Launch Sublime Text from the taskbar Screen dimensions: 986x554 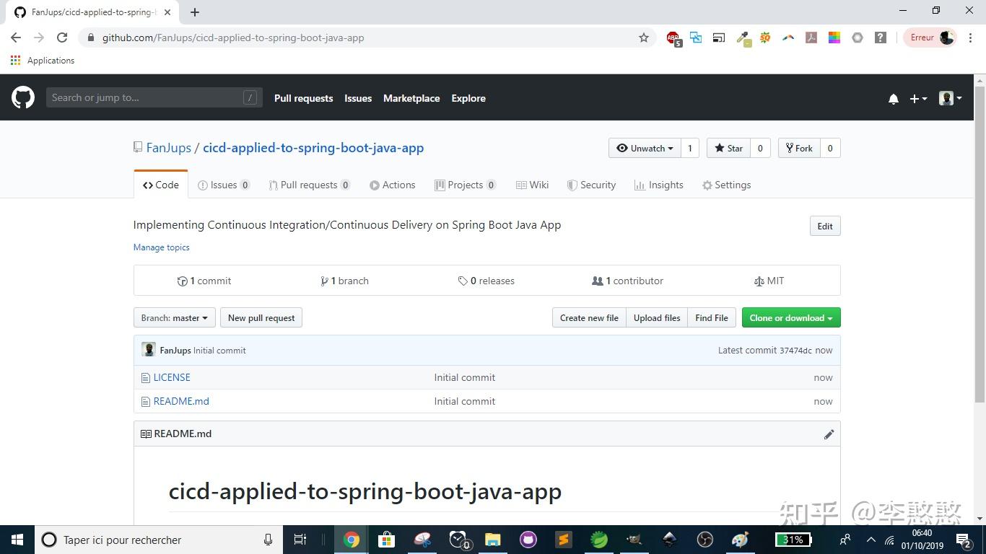563,540
